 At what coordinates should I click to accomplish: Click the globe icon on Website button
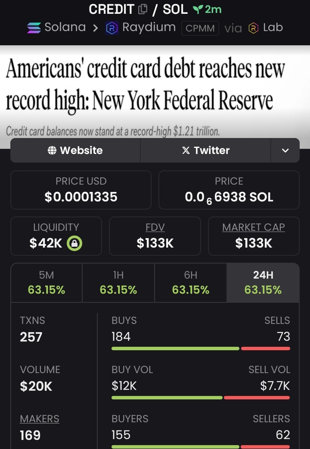[x=52, y=151]
